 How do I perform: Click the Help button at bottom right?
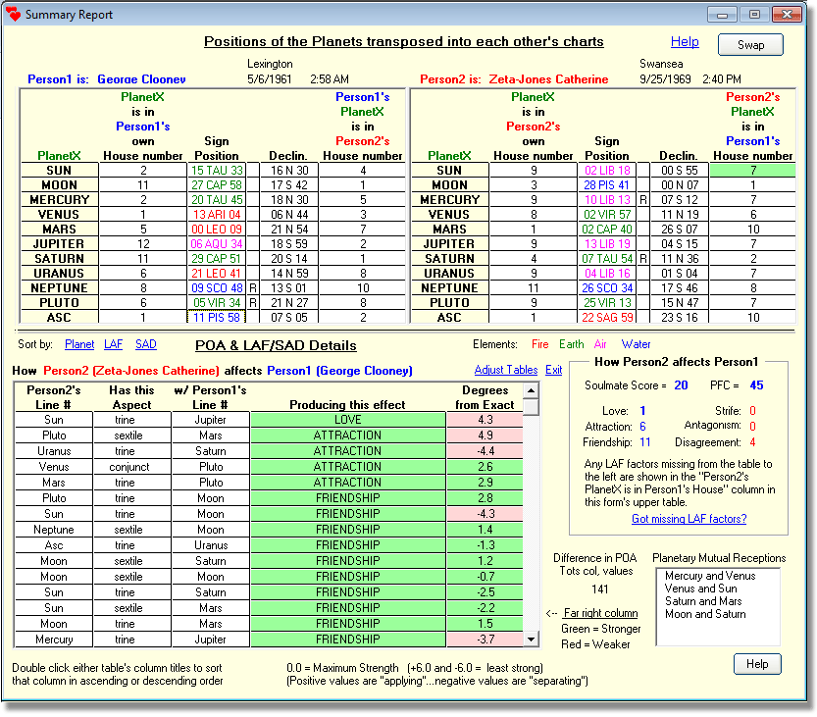[757, 664]
